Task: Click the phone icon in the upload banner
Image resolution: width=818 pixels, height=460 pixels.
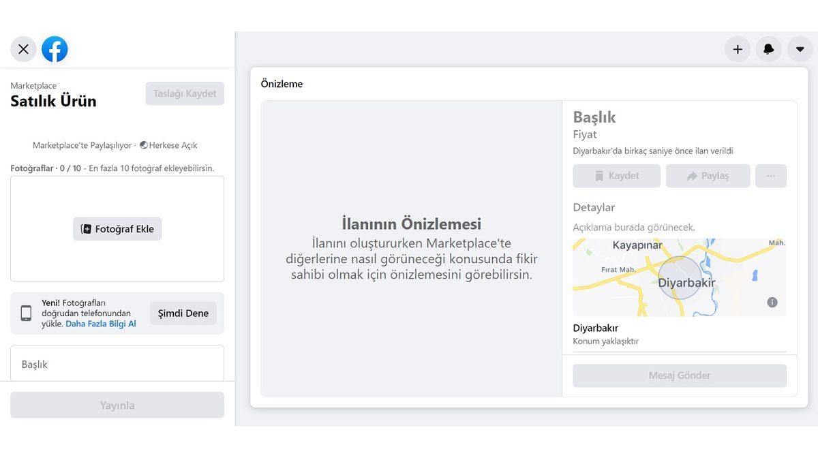Action: click(x=25, y=313)
